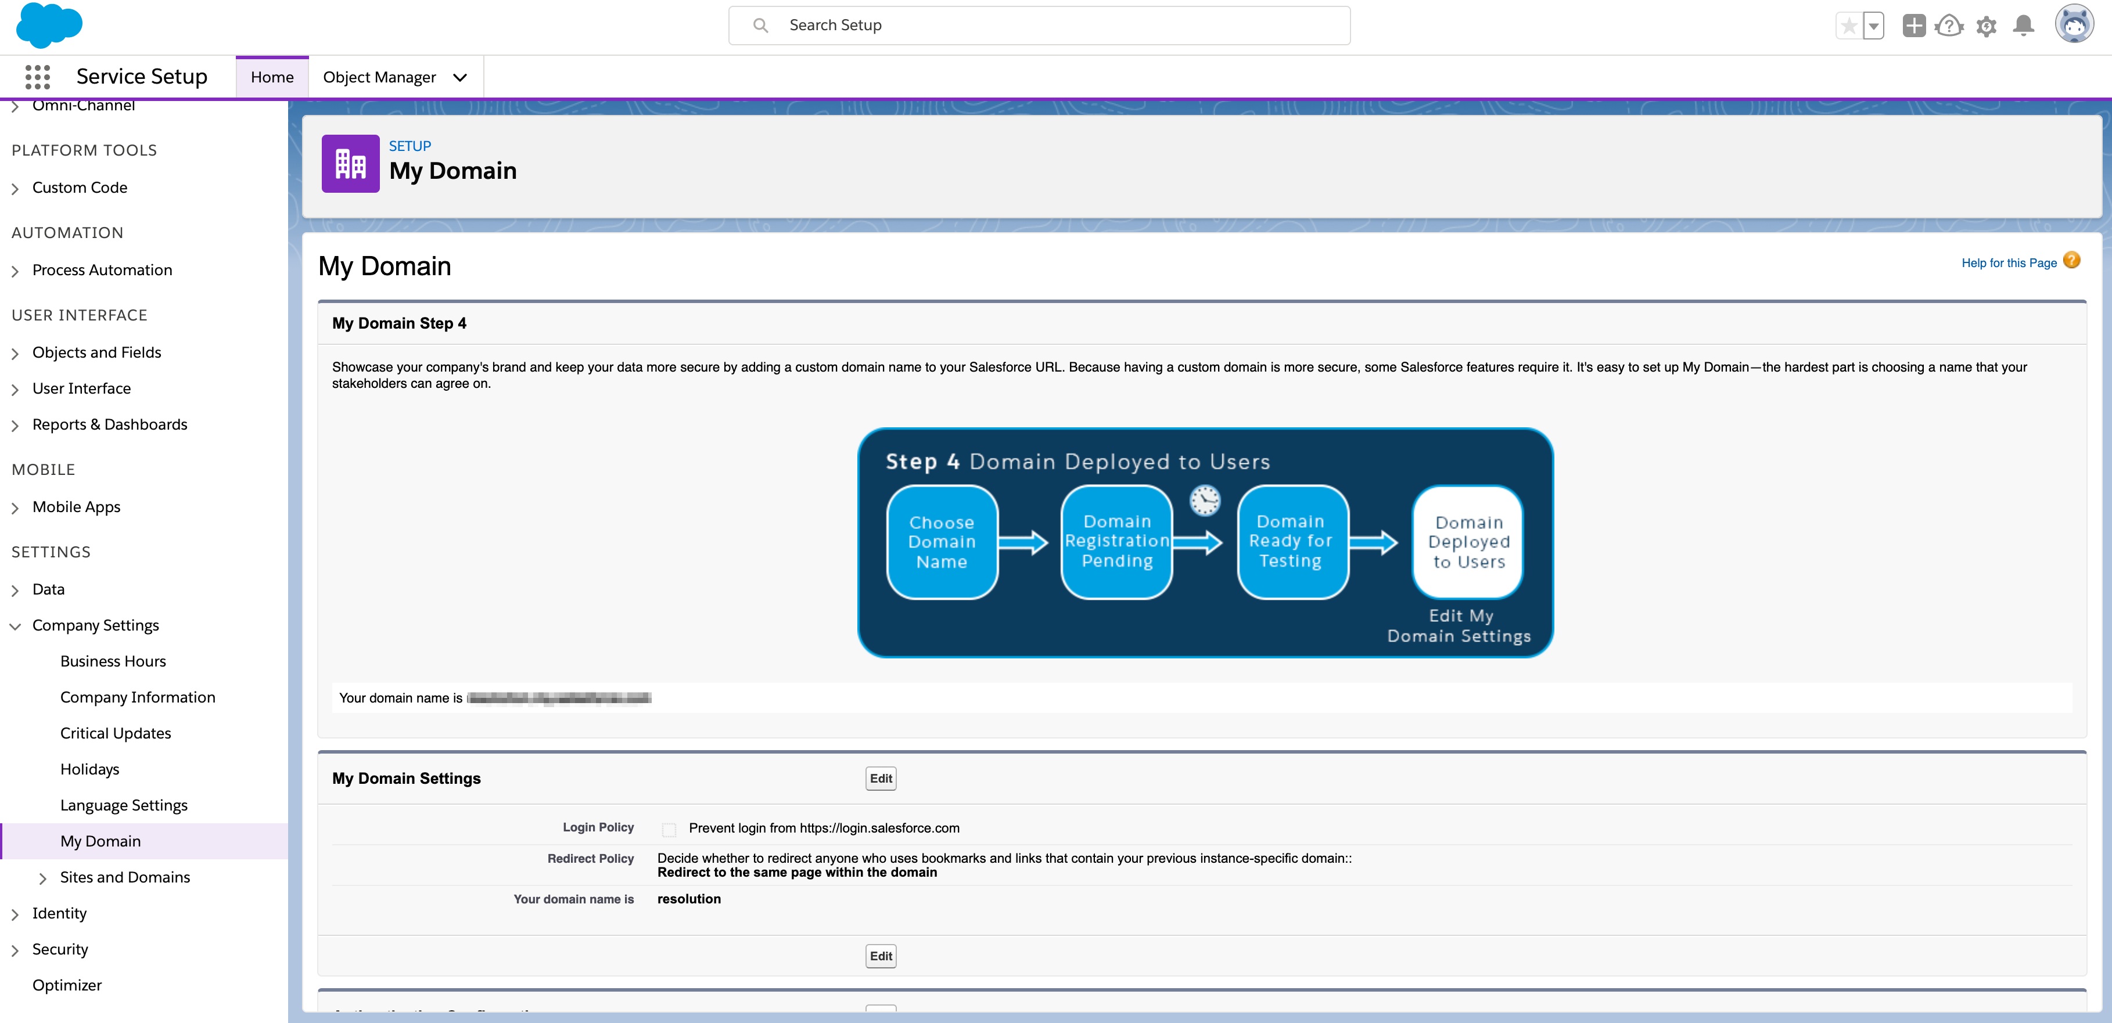Click the SETUP breadcrumb link
Image resolution: width=2112 pixels, height=1023 pixels.
point(409,146)
